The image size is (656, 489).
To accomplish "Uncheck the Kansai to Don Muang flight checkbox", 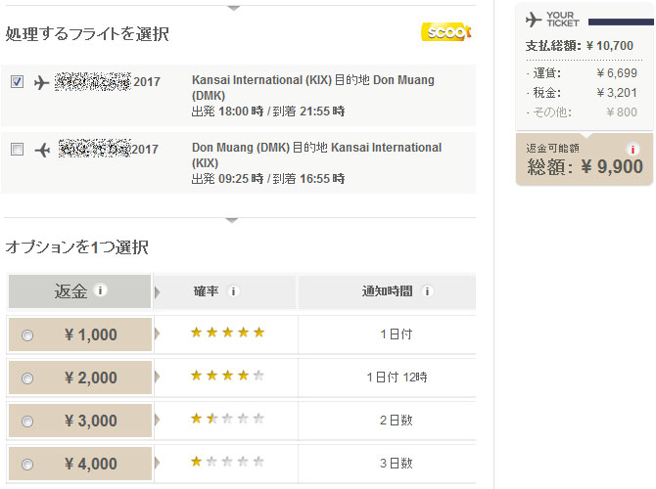I will [17, 82].
